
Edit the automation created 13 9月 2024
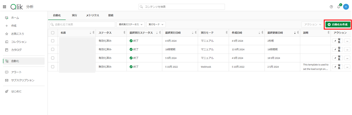338,49
